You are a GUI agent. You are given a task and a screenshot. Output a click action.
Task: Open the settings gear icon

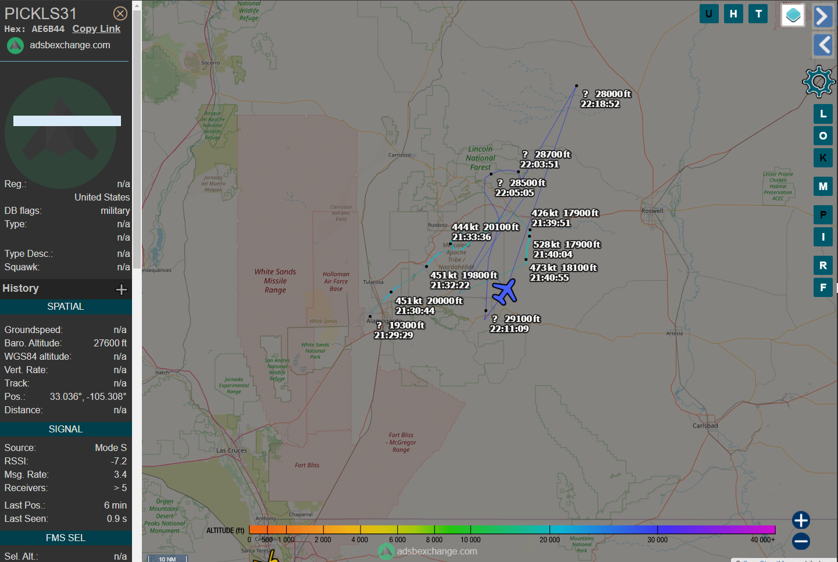pyautogui.click(x=819, y=81)
